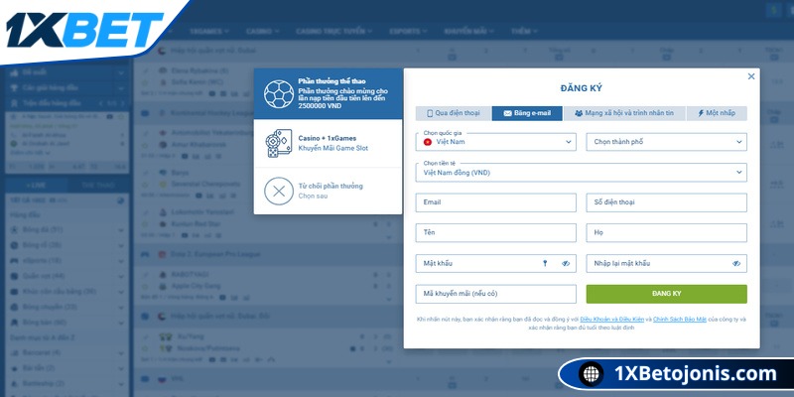Viewport: 794px width, 397px height.
Task: Show password in Mật khẩu field
Action: 566,263
